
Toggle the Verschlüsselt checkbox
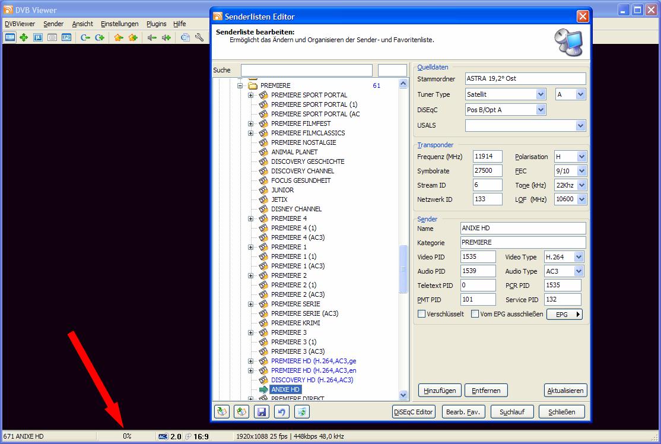pyautogui.click(x=421, y=314)
